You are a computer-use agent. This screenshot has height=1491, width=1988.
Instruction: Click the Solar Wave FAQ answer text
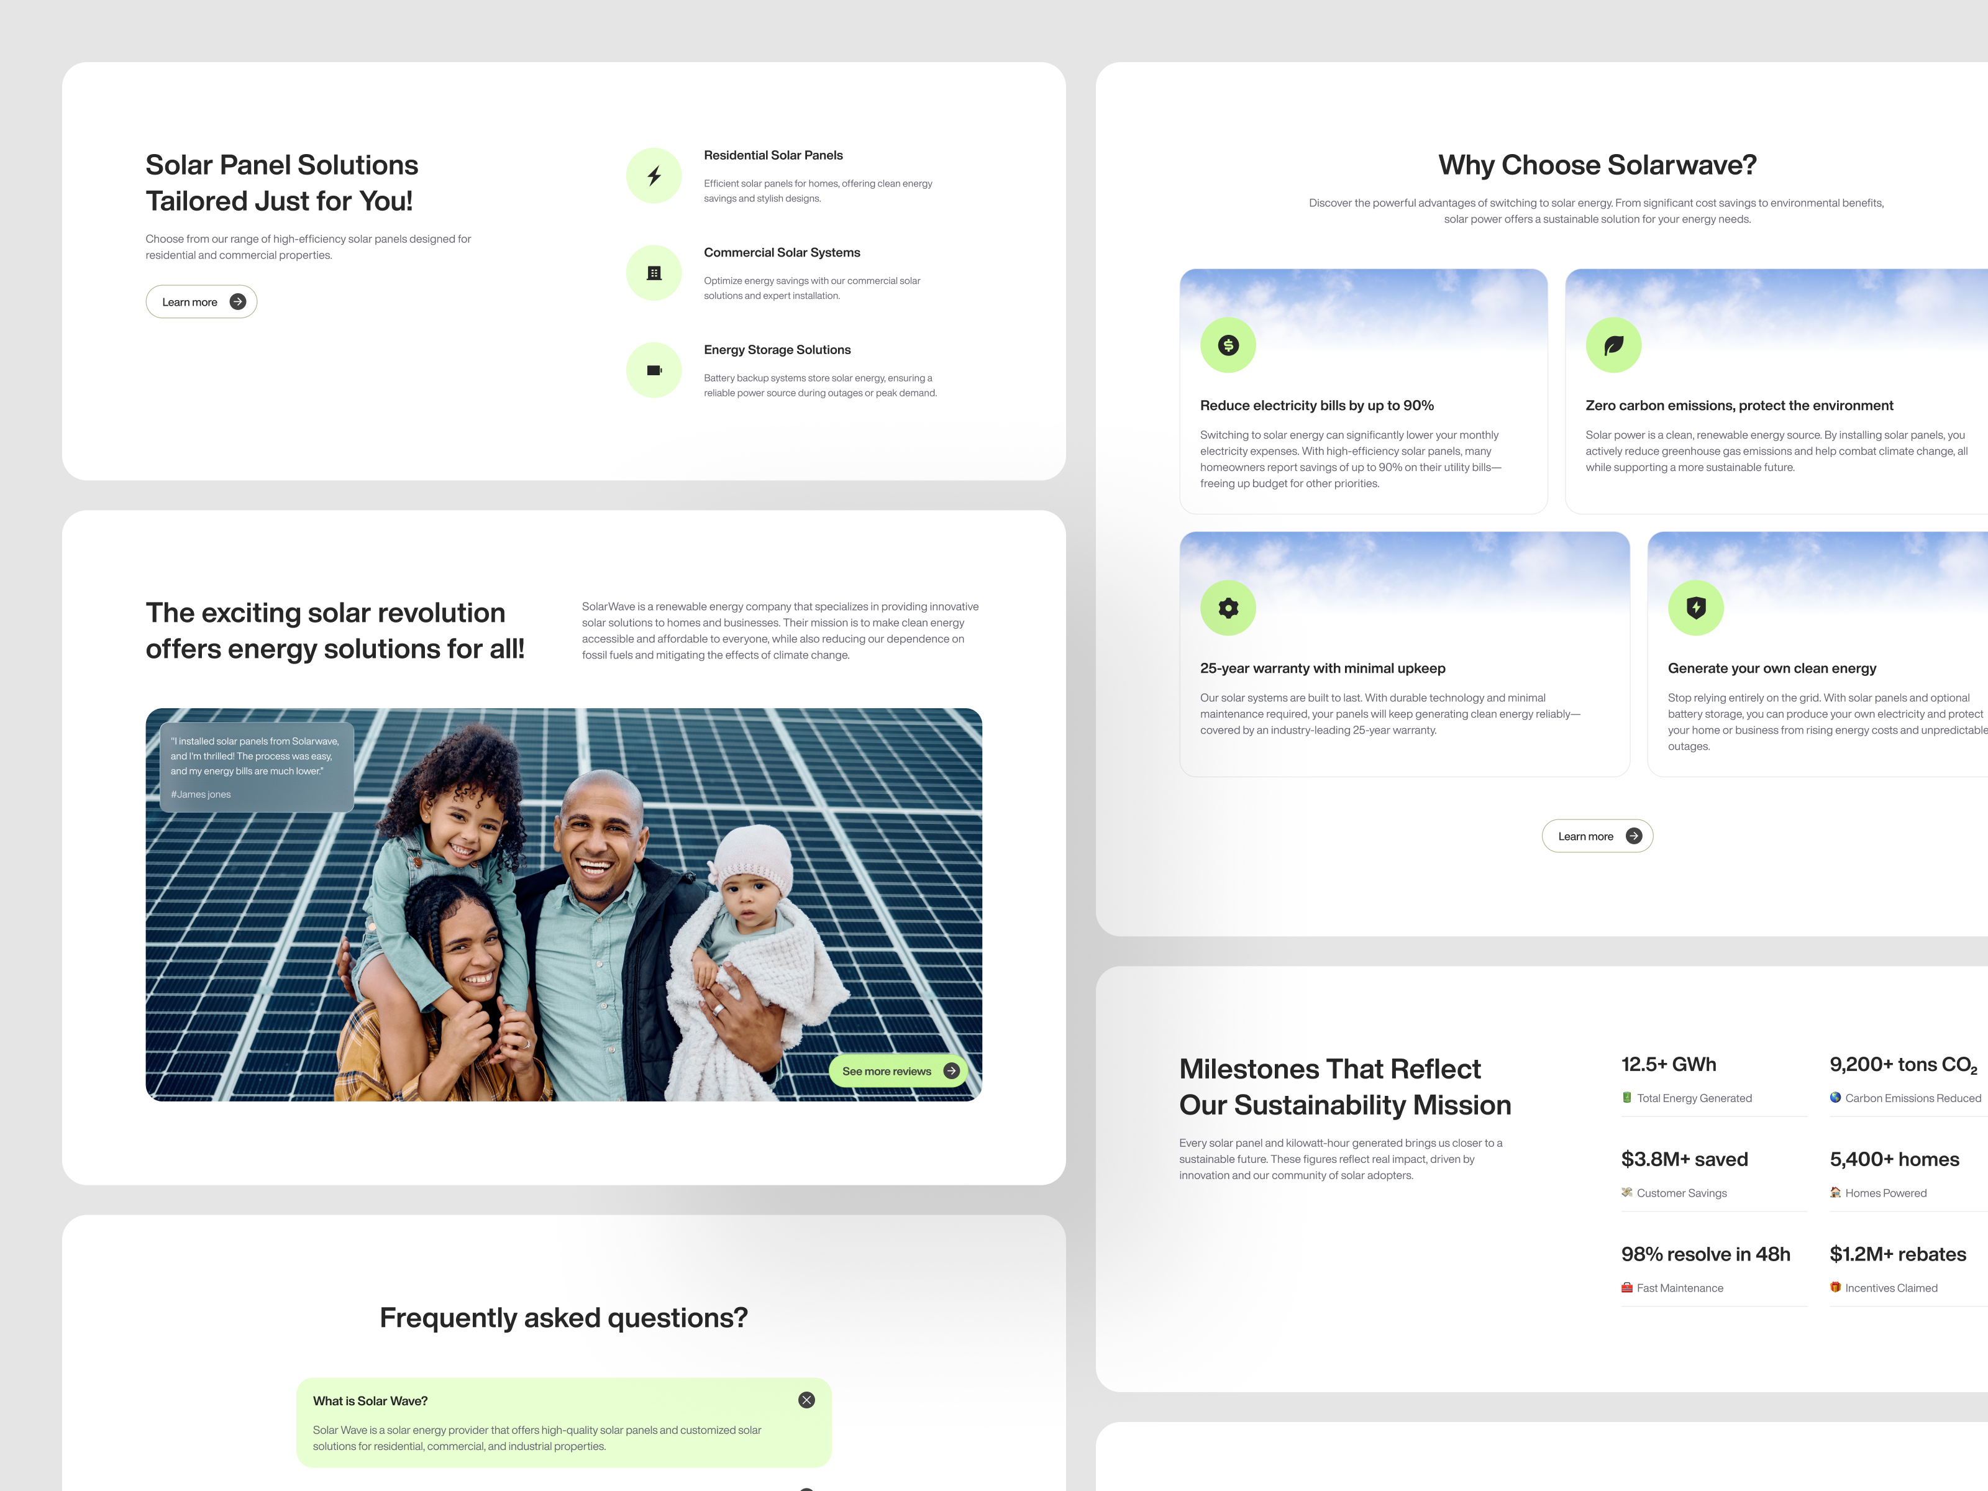click(537, 1438)
